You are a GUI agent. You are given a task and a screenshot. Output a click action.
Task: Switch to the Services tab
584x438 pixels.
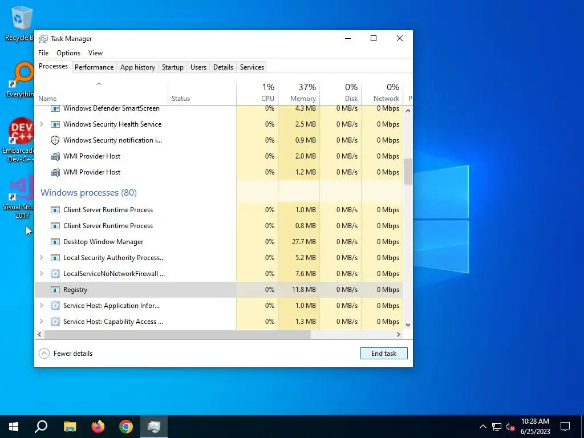[252, 67]
